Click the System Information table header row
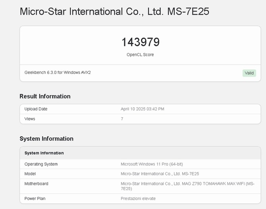 pos(44,153)
